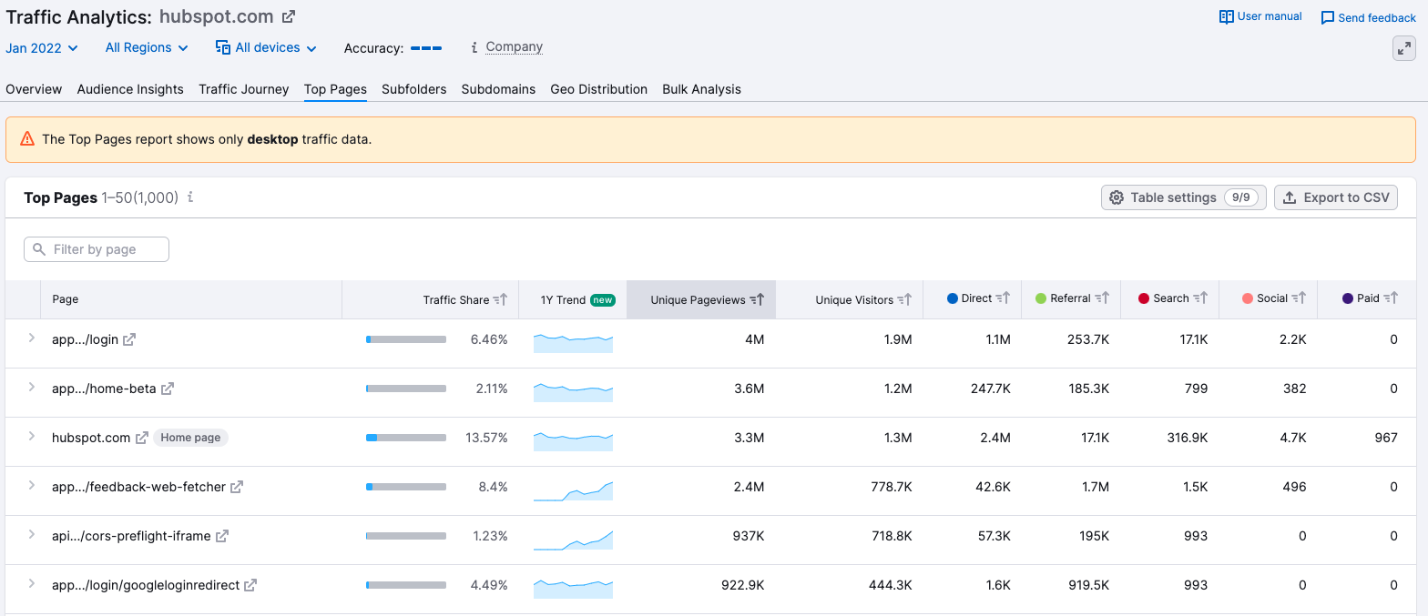Switch to the Subfolders tab
The image size is (1428, 616).
[414, 89]
